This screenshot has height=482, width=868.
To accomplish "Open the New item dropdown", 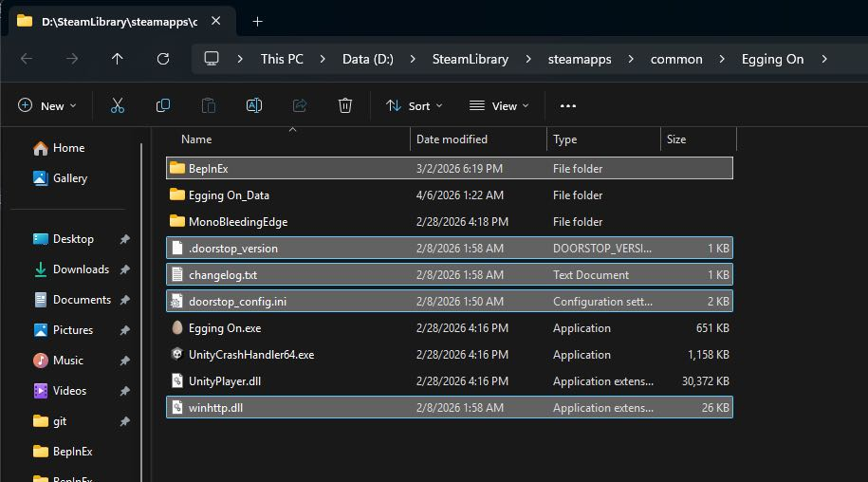I will pos(47,106).
